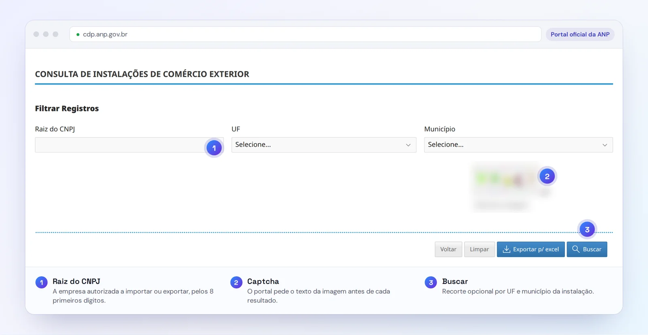Click the text 'O portal pede o texto da imagem'
This screenshot has height=335, width=648.
point(295,291)
